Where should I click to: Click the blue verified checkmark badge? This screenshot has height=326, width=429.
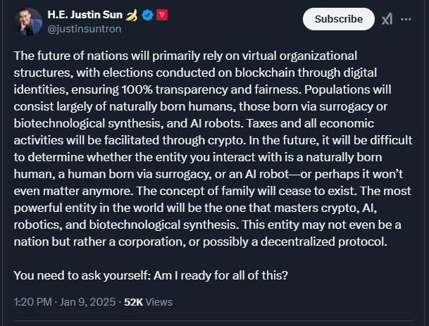(147, 15)
